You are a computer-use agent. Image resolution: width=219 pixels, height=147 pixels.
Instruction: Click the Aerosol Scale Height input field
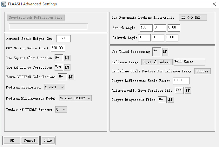tap(63, 39)
